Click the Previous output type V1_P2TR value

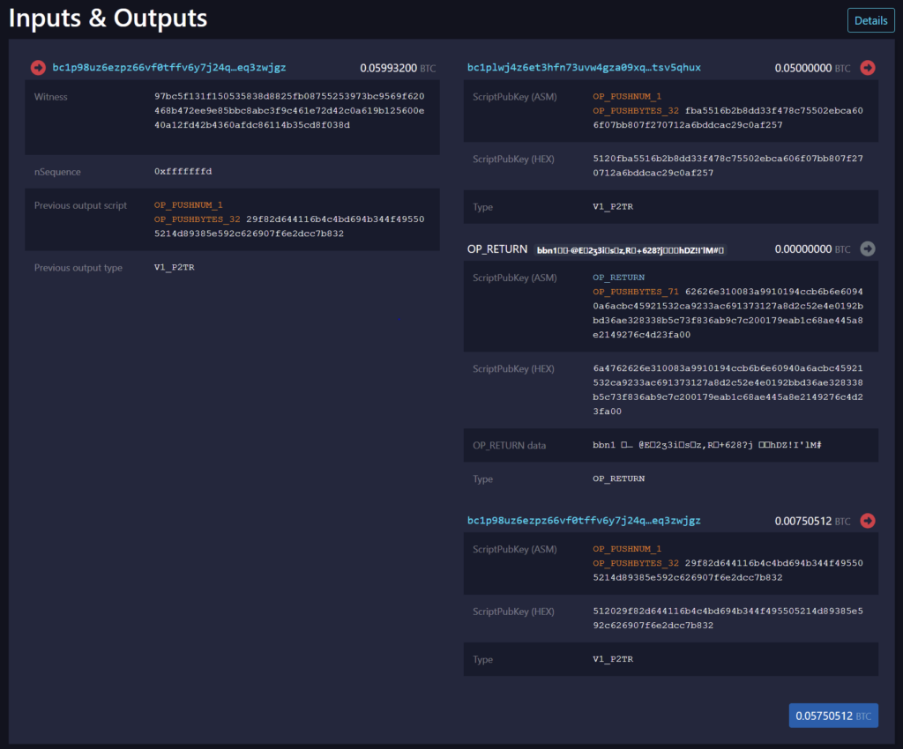tap(174, 268)
